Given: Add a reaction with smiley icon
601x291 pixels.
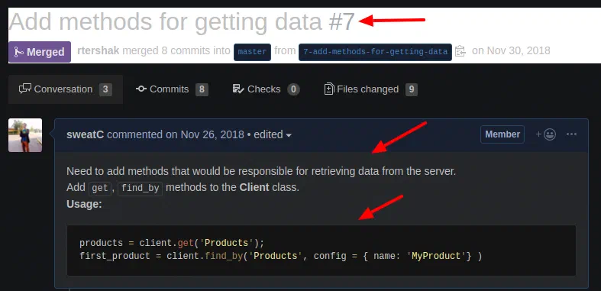Looking at the screenshot, I should (546, 134).
